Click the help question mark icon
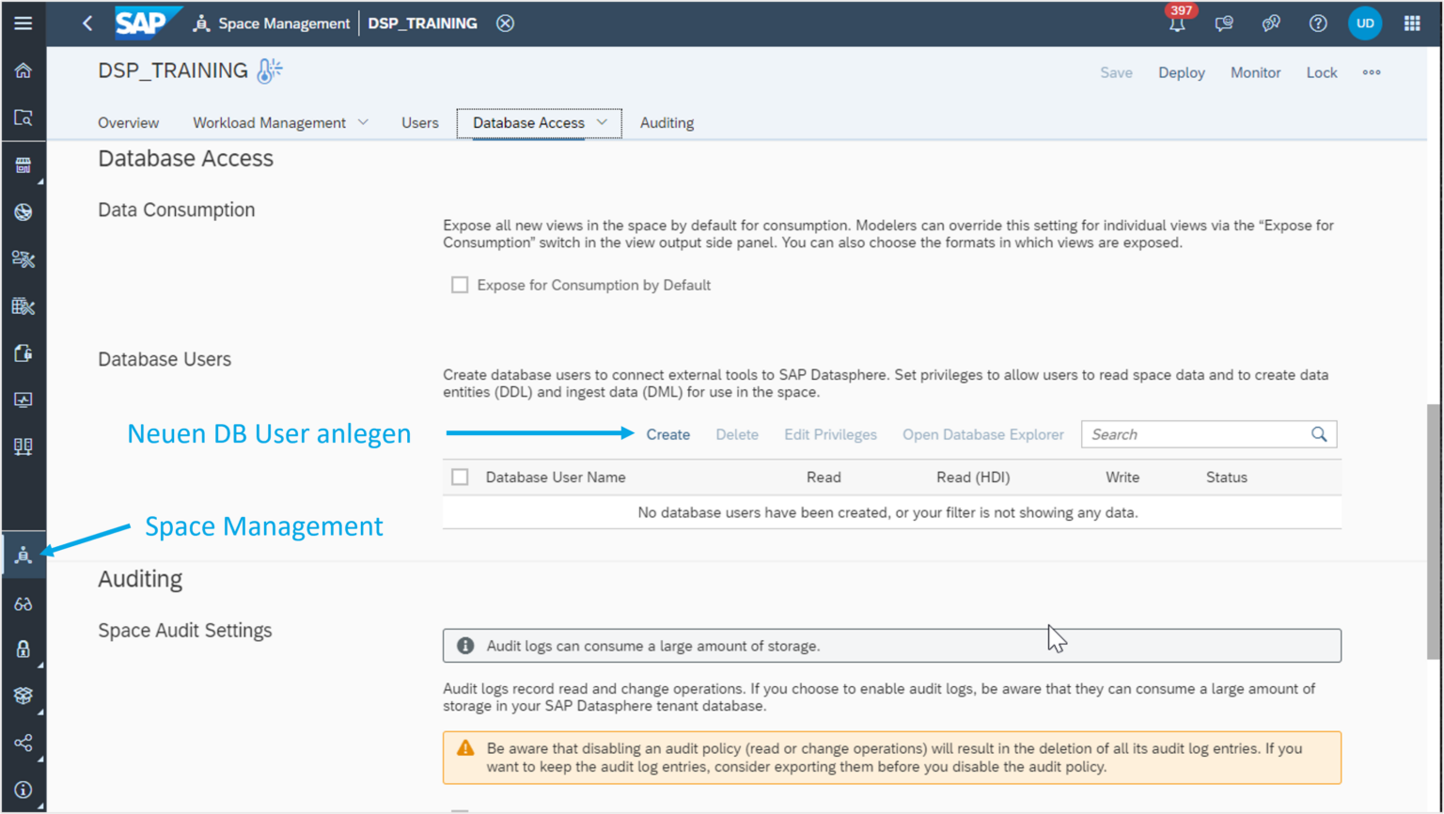This screenshot has height=814, width=1444. pos(1318,23)
